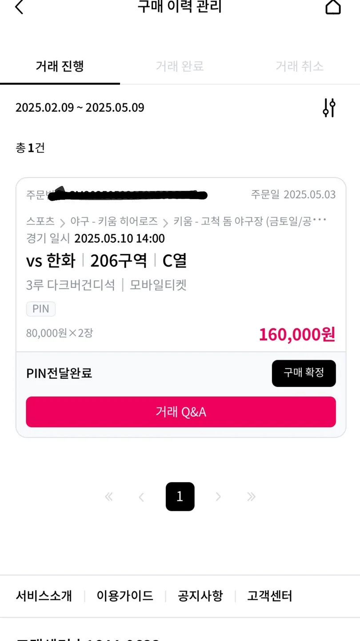Open the 거래 취소 tab
Viewport: 360px width, 641px height.
(300, 66)
